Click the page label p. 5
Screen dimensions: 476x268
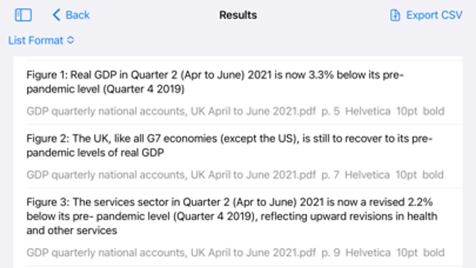(x=330, y=111)
